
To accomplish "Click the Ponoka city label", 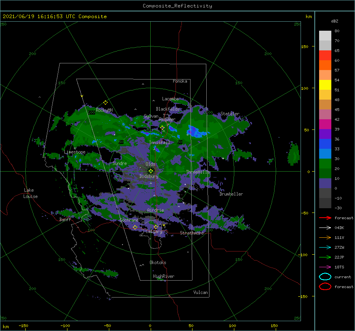I will click(x=180, y=81).
